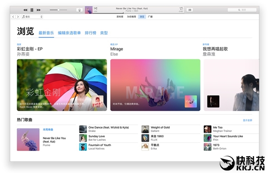The image size is (269, 175).
Task: Adjust the volume slider
Action: point(58,10)
